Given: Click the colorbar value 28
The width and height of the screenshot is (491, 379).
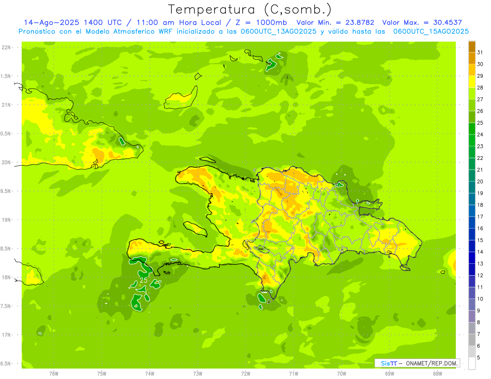Looking at the screenshot, I should tap(480, 87).
